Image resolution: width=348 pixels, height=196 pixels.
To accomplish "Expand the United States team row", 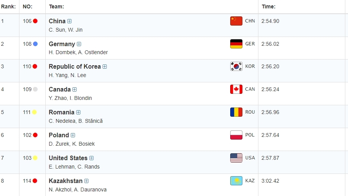I will coord(91,158).
